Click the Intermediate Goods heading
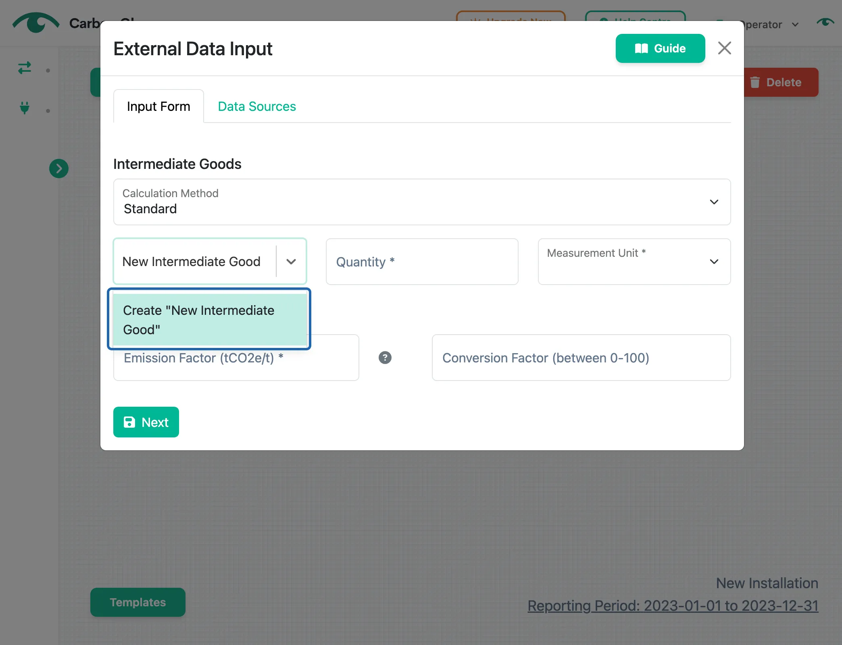 tap(177, 164)
